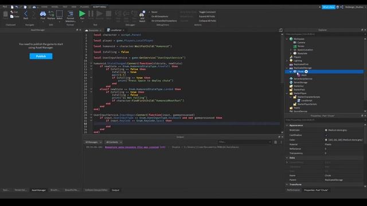Image resolution: width=367 pixels, height=206 pixels.
Task: Click the Filter Properties input field
Action: pos(324,120)
